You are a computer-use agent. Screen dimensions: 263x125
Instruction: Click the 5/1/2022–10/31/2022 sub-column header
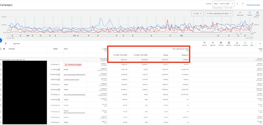[x=141, y=55]
